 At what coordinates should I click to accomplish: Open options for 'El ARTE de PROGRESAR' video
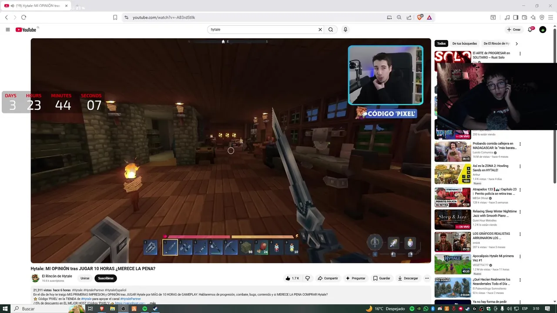point(520,53)
